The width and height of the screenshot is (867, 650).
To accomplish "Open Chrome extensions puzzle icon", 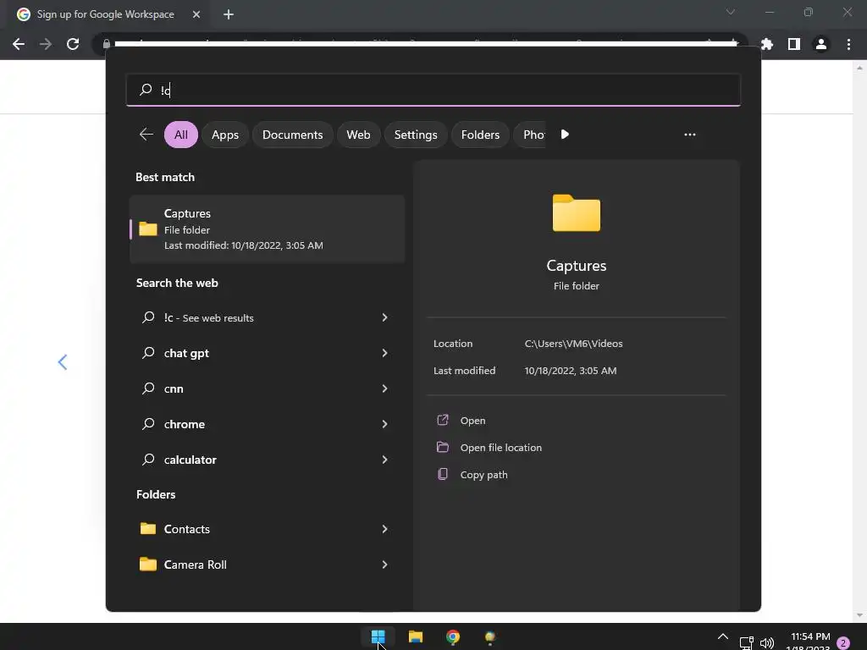I will 767,44.
